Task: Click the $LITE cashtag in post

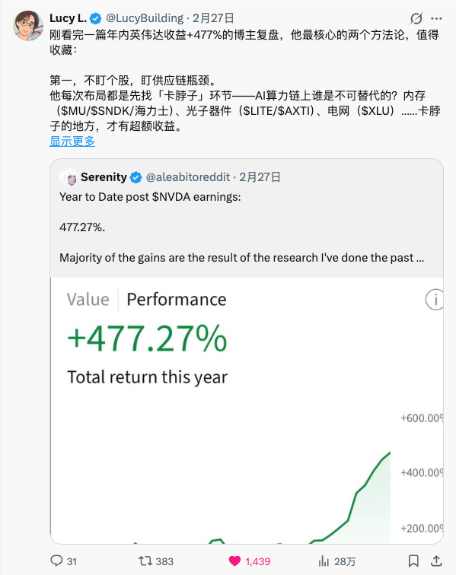Action: coord(257,111)
